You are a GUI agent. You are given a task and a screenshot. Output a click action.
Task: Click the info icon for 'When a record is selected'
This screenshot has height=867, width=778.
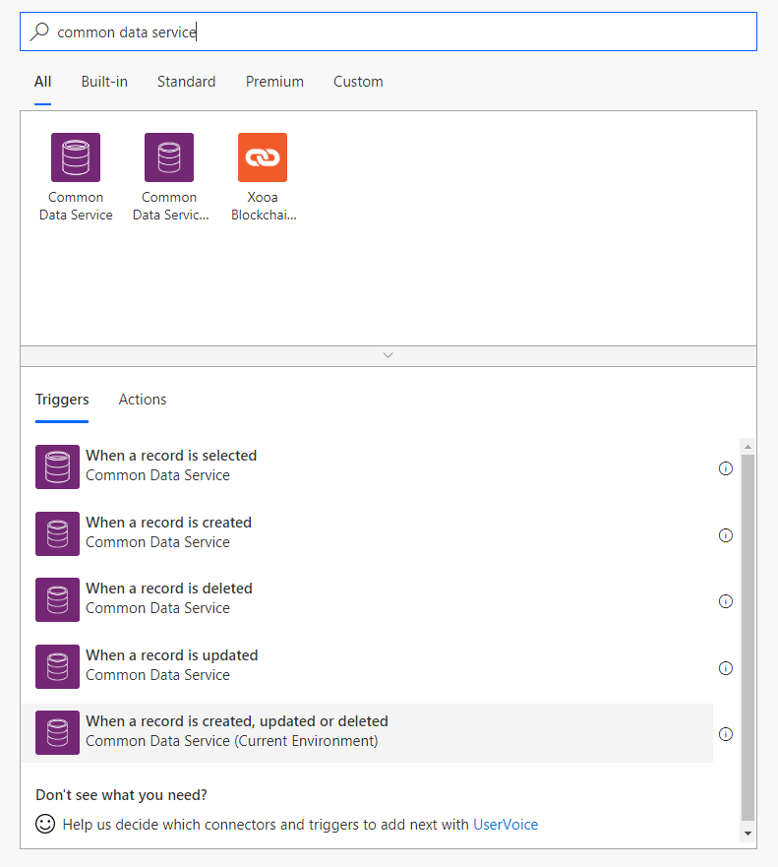(x=726, y=468)
